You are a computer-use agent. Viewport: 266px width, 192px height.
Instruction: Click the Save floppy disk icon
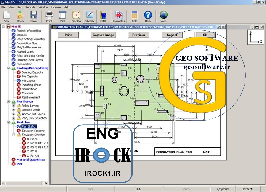[x=34, y=17]
